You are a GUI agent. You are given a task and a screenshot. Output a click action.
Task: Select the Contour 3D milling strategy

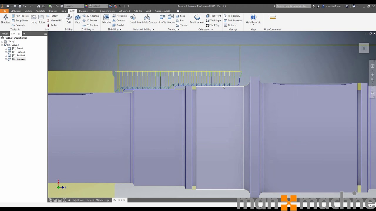(x=119, y=21)
